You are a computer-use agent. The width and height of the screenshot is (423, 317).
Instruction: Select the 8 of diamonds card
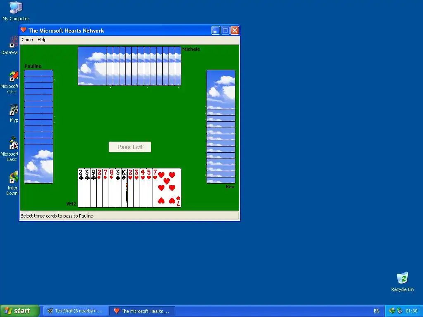coord(112,188)
